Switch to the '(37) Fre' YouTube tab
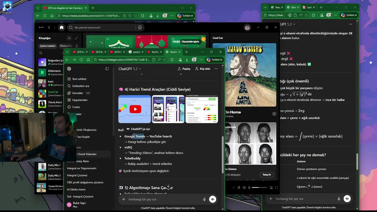The height and width of the screenshot is (212, 377). (x=118, y=52)
